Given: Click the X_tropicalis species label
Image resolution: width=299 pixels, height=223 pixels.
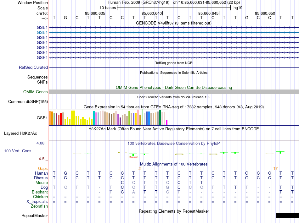Looking at the screenshot, I should click(x=37, y=202).
